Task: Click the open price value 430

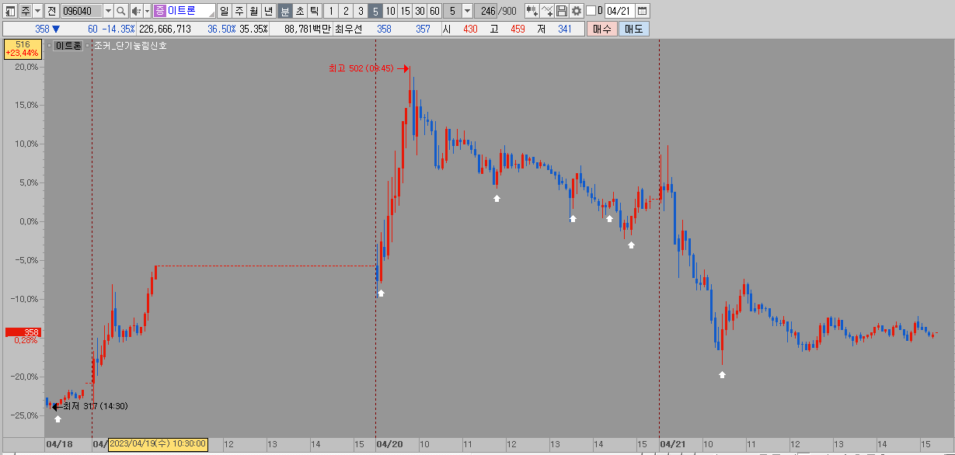Action: pyautogui.click(x=470, y=29)
